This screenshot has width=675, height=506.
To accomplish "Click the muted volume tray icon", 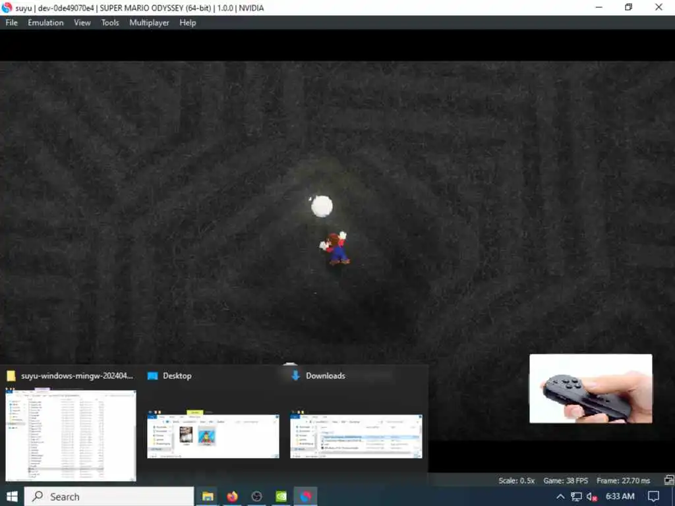I will [x=592, y=497].
